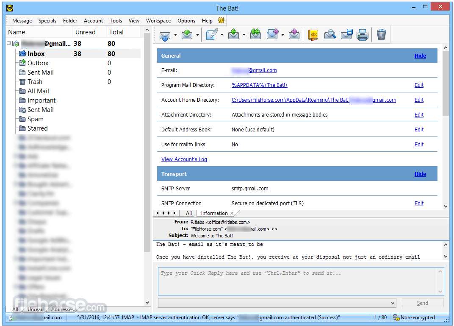
Task: Select the Important folder
Action: click(42, 100)
